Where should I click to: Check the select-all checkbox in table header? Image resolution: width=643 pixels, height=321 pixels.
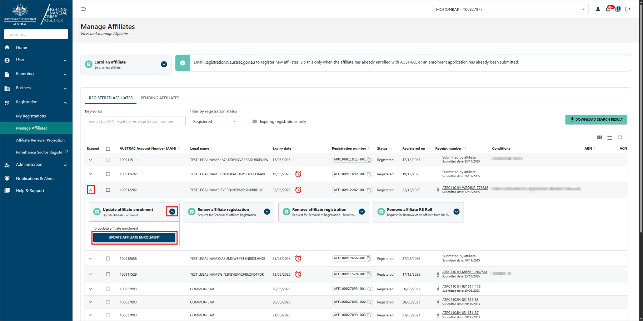pyautogui.click(x=108, y=149)
